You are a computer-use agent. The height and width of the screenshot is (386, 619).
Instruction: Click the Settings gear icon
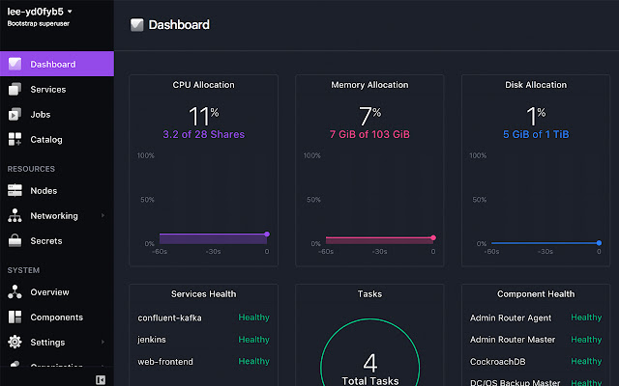(15, 343)
